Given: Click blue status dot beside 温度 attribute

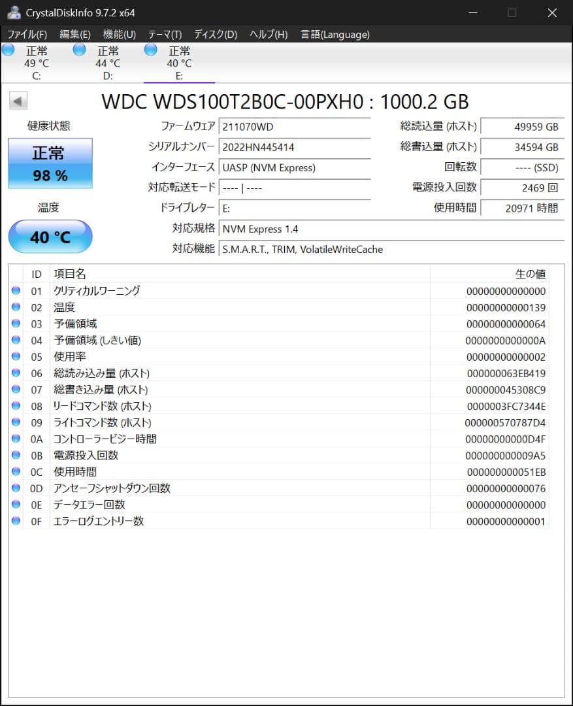Looking at the screenshot, I should pos(14,307).
